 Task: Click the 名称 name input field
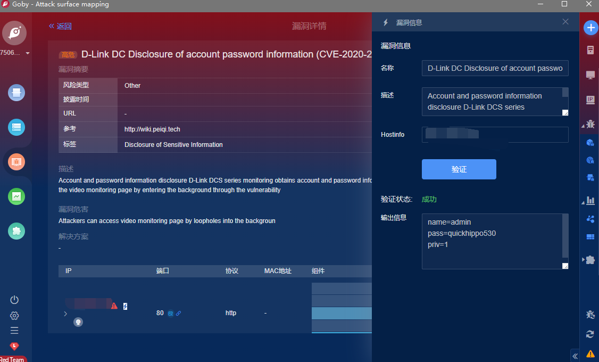click(x=495, y=68)
